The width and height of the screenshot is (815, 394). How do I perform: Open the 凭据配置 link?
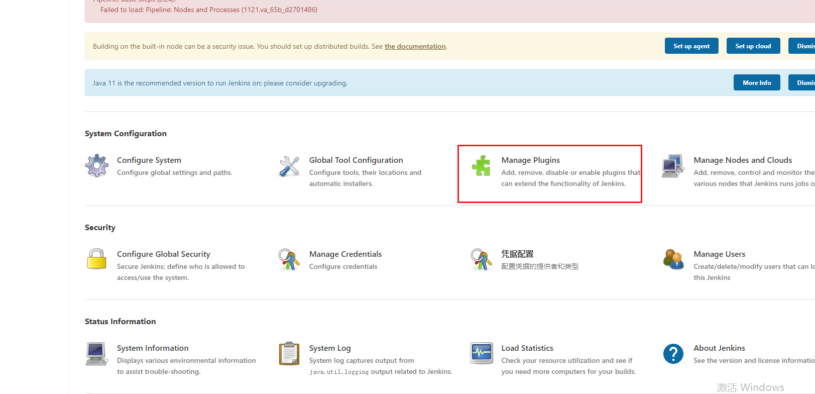(x=517, y=254)
